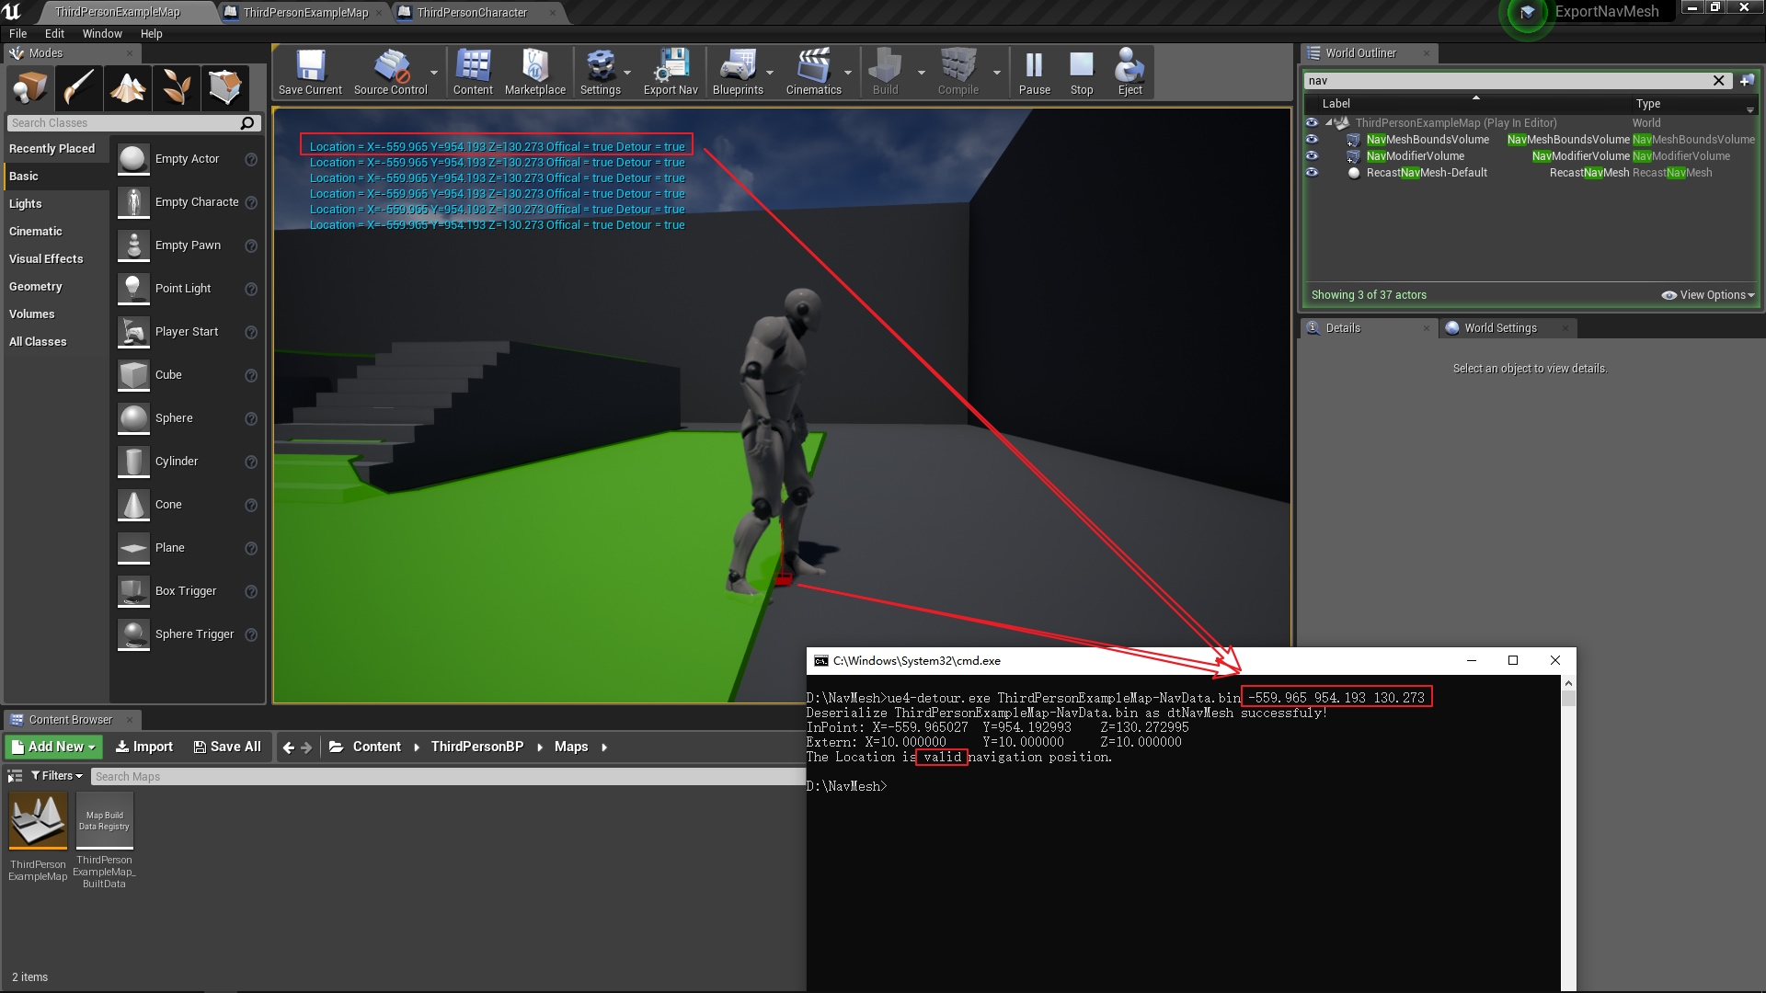This screenshot has height=993, width=1766.
Task: Open the Blueprints toolbar dropdown arrow
Action: [770, 73]
